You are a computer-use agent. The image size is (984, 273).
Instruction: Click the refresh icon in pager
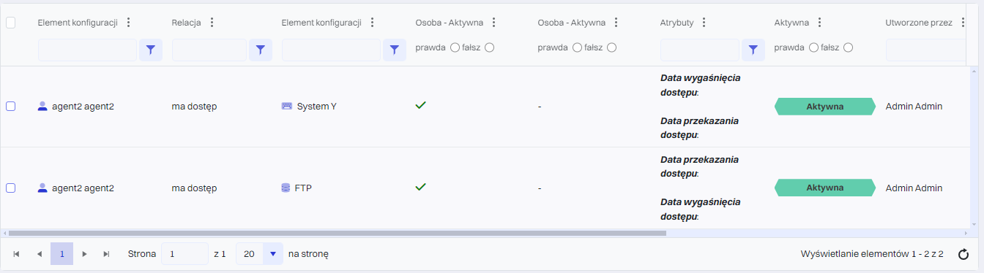click(963, 254)
